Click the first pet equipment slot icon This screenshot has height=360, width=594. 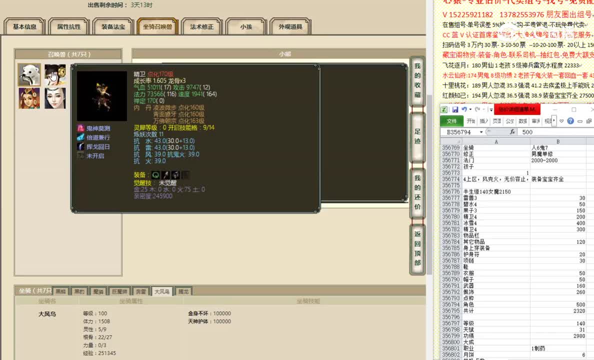pyautogui.click(x=155, y=175)
